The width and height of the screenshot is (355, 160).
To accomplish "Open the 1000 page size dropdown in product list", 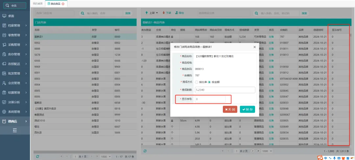I will click(270, 151).
